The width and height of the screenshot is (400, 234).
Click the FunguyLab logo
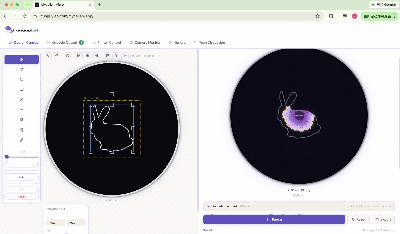22,30
